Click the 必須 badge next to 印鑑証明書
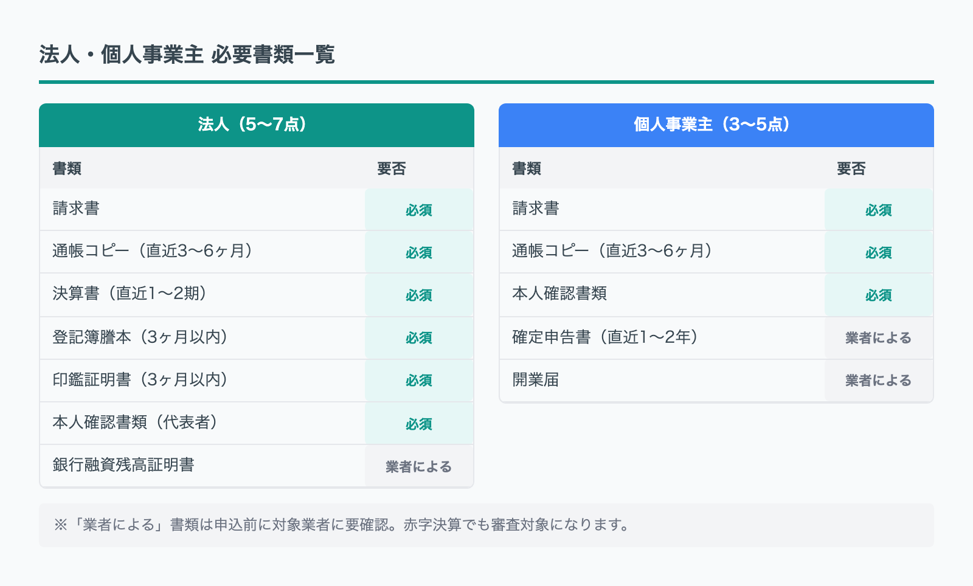Image resolution: width=973 pixels, height=586 pixels. pos(418,381)
